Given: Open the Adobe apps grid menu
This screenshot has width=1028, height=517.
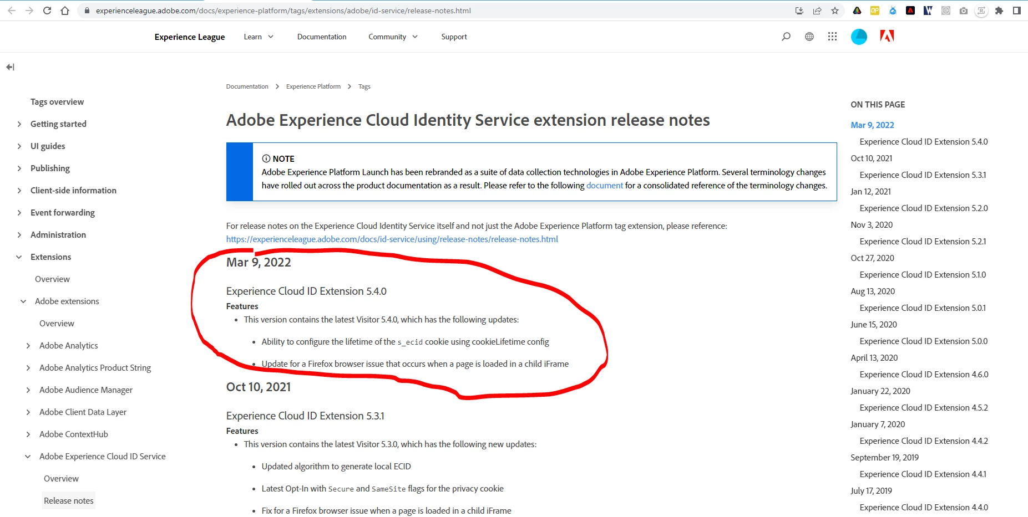Looking at the screenshot, I should [832, 37].
